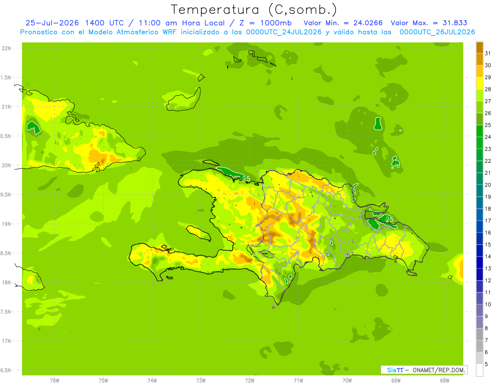Select the "68W" longitude label
This screenshot has width=499, height=386.
[x=445, y=380]
